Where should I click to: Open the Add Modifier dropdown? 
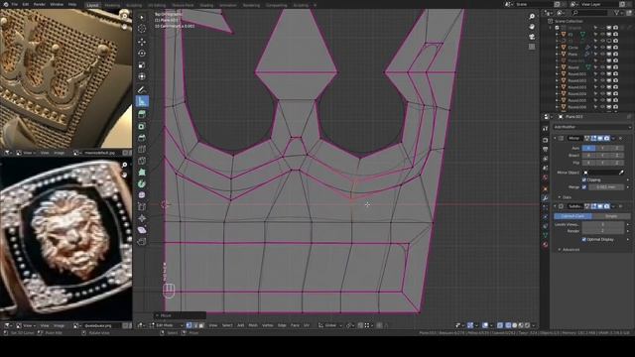tap(592, 127)
